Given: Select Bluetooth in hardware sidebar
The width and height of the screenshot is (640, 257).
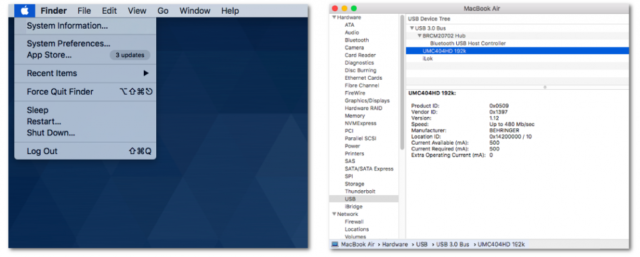Looking at the screenshot, I should (x=357, y=40).
